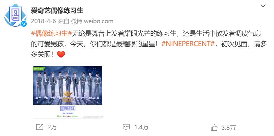Click the 2万 repost count

click(52, 127)
